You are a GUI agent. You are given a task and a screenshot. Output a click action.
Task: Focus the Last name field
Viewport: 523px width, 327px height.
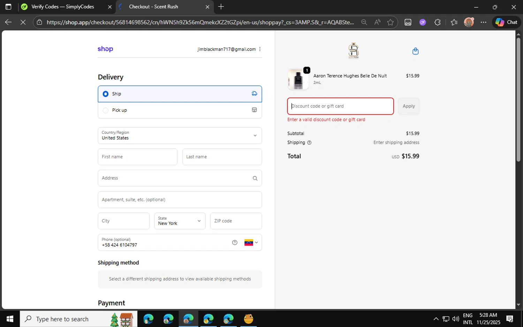[x=222, y=157]
